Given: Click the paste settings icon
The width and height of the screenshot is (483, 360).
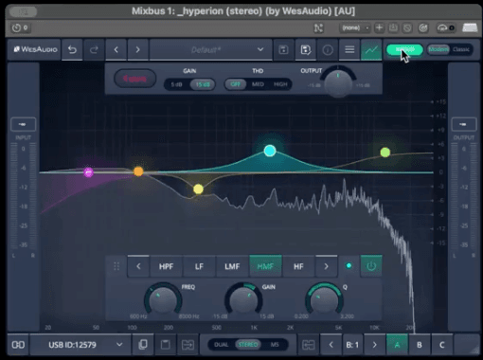Looking at the screenshot, I should click(166, 345).
